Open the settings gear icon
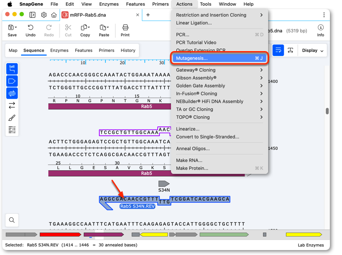342x255 pixels. click(x=44, y=15)
